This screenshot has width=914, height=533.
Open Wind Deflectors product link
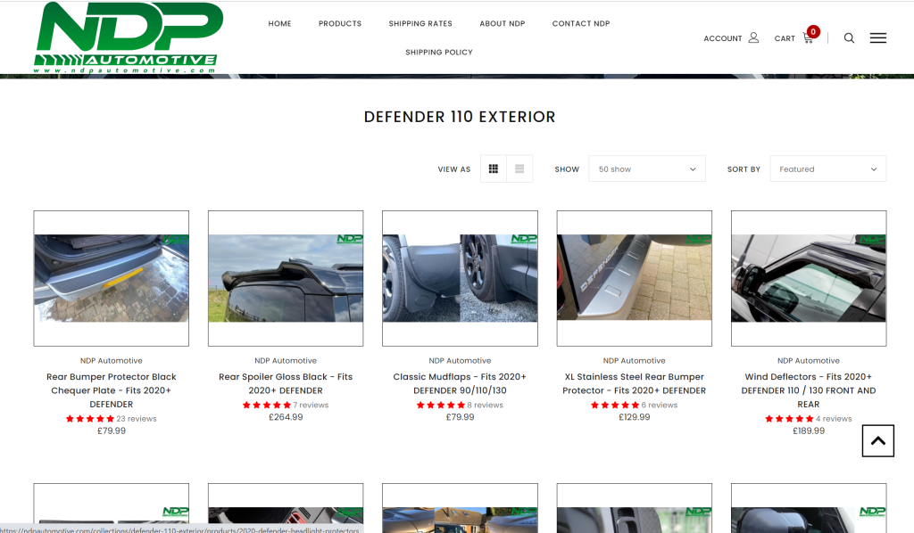pos(809,390)
